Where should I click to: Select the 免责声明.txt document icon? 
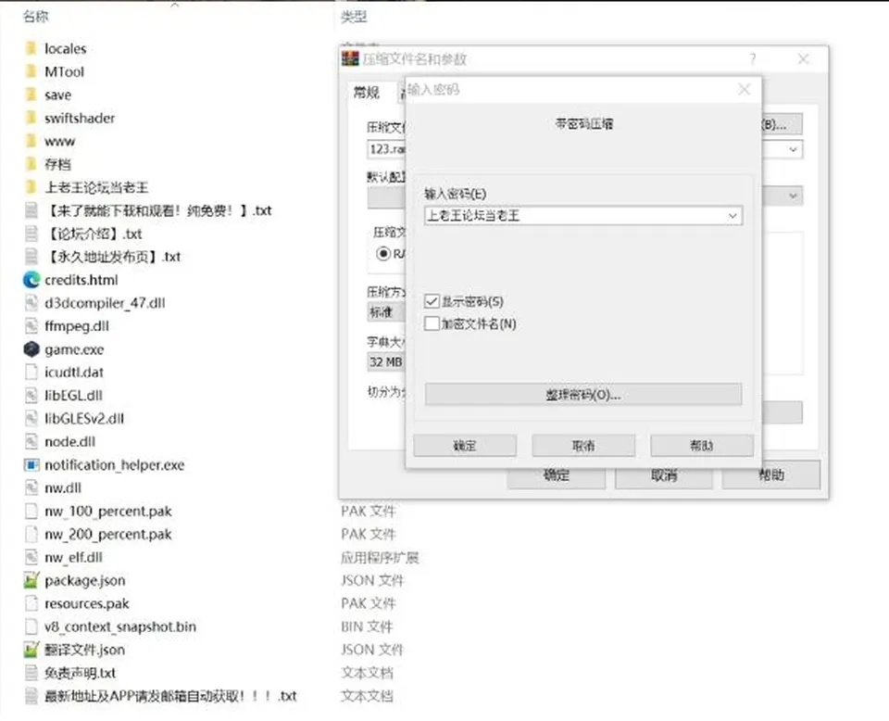coord(31,673)
